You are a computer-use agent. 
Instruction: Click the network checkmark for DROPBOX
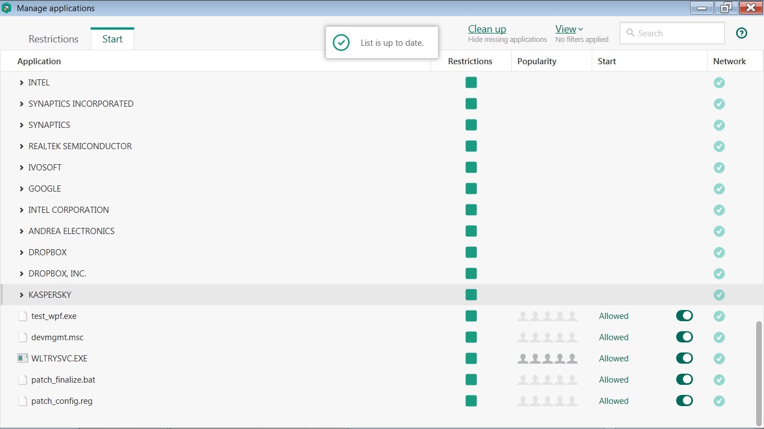point(719,252)
